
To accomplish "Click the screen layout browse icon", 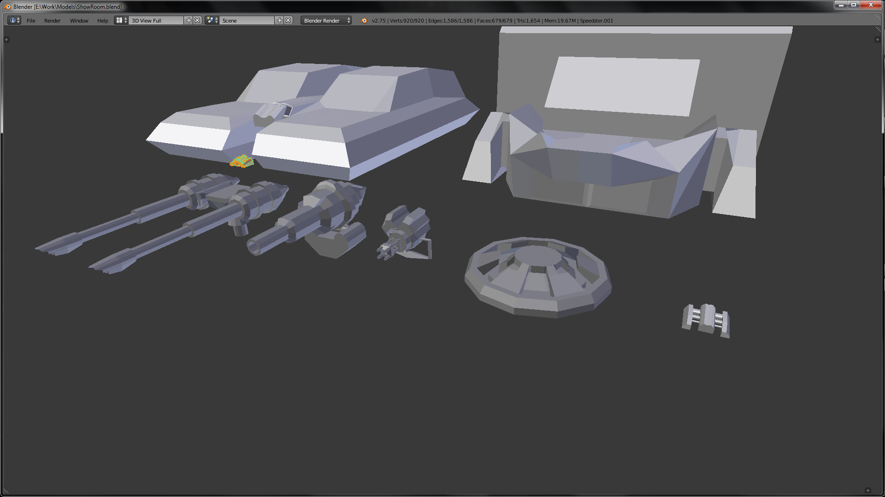I will tap(121, 20).
